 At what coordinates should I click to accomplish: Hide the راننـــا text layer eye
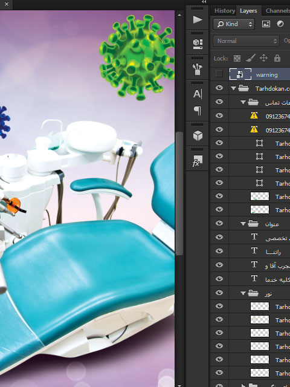pos(219,251)
